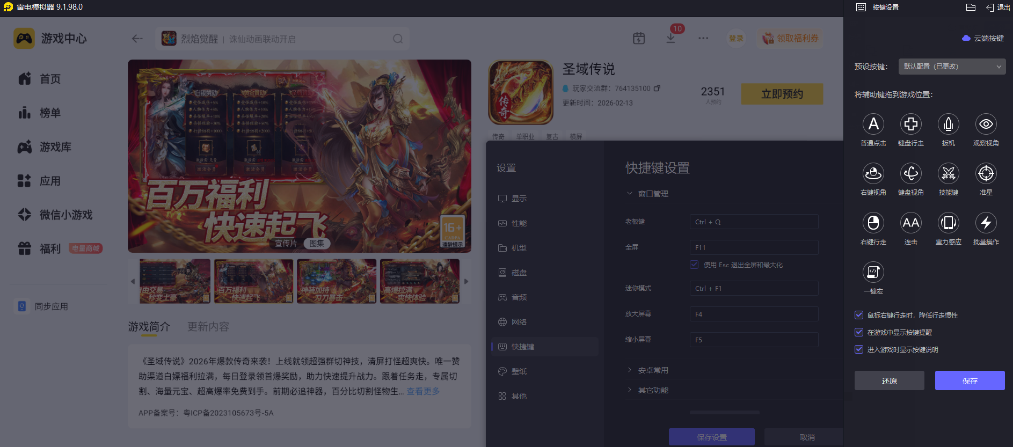Open 机型 settings category
Viewport: 1013px width, 447px height.
pyautogui.click(x=545, y=248)
